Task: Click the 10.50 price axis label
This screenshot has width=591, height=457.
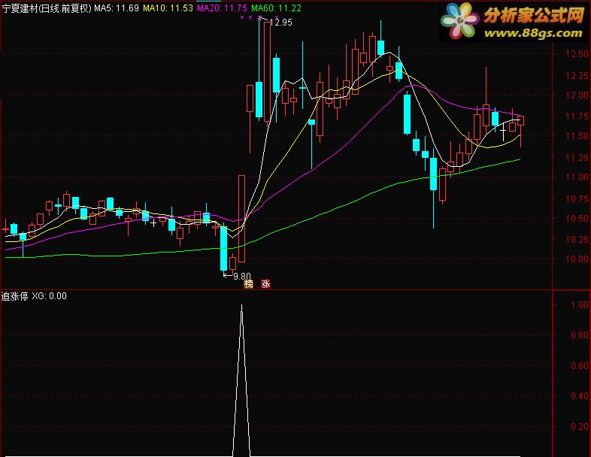Action: 577,219
